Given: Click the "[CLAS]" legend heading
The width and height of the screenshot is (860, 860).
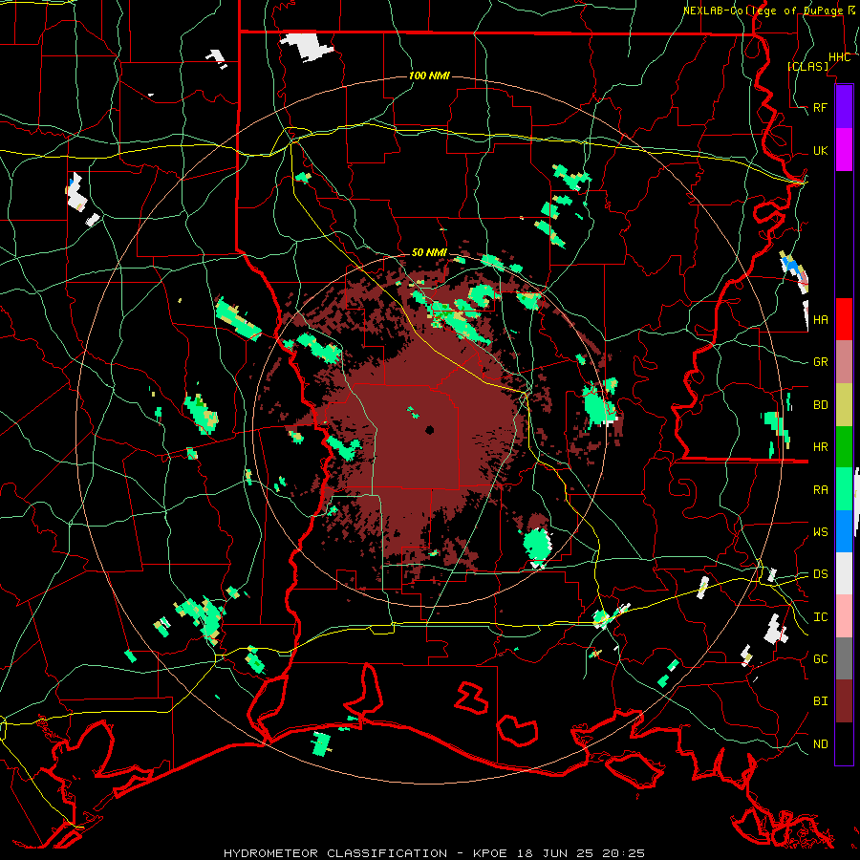Looking at the screenshot, I should 807,67.
